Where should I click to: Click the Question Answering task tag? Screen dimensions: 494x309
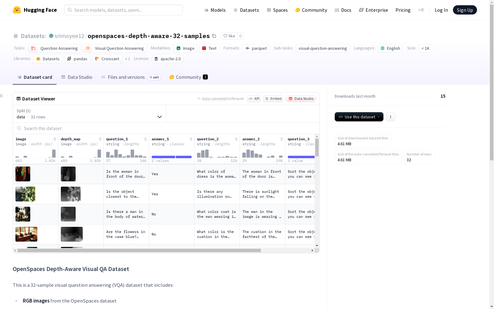(x=54, y=48)
